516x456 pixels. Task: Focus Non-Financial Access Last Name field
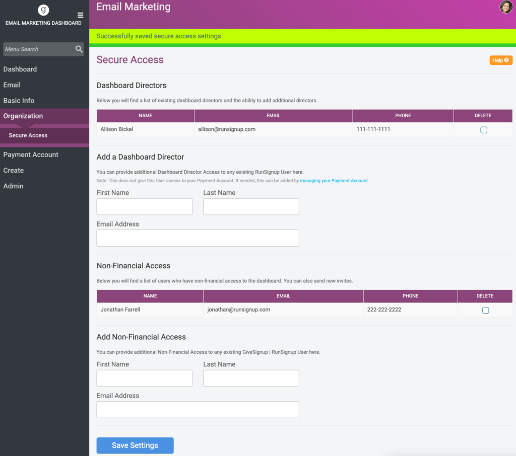pos(251,378)
